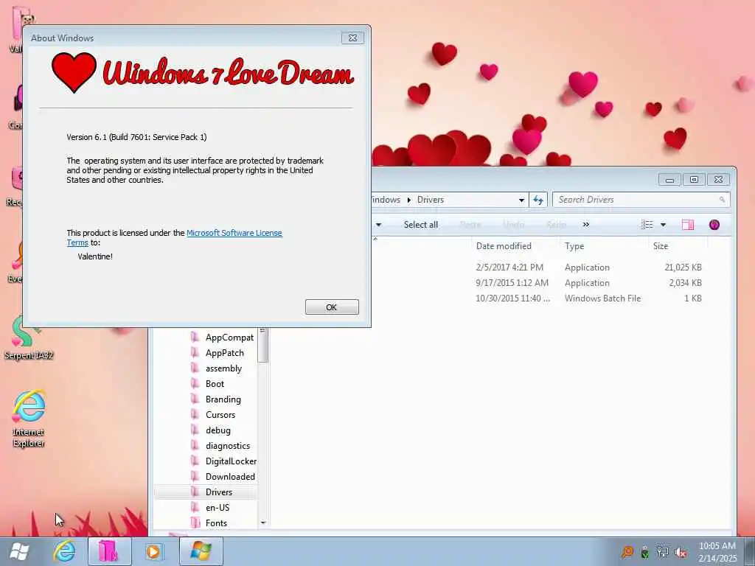
Task: Click the pink folder icon beside Fonts
Action: tap(195, 523)
